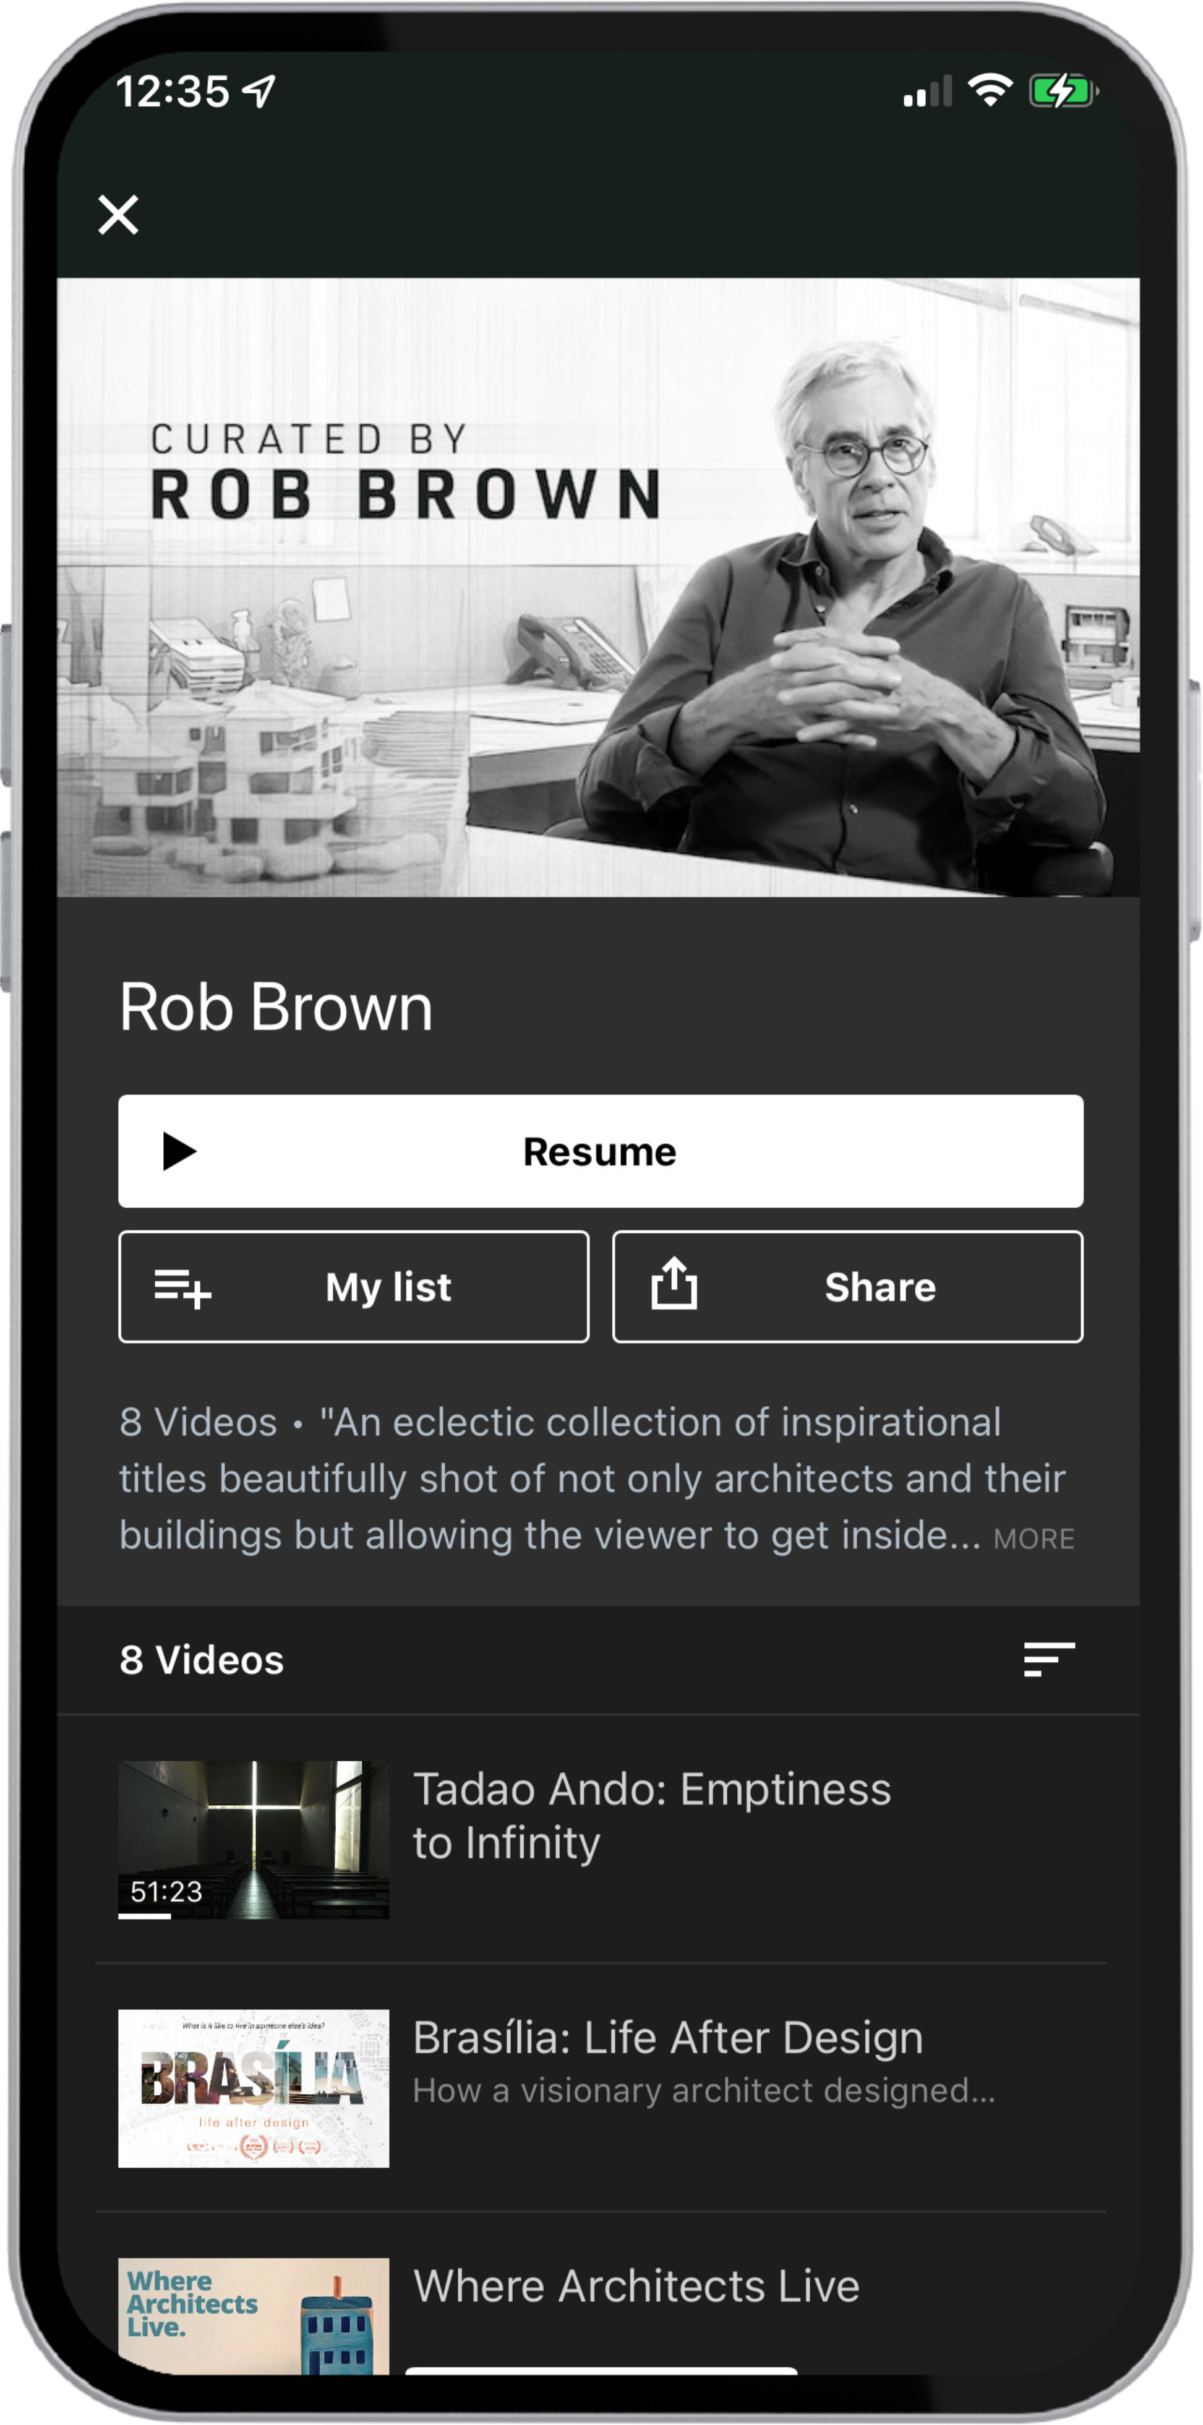Tap the Wi-Fi status icon
Viewport: 1203px width, 2425px height.
990,92
